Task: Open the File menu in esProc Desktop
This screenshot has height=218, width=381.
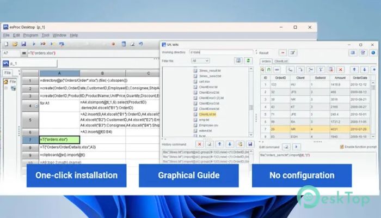Action: coord(6,35)
